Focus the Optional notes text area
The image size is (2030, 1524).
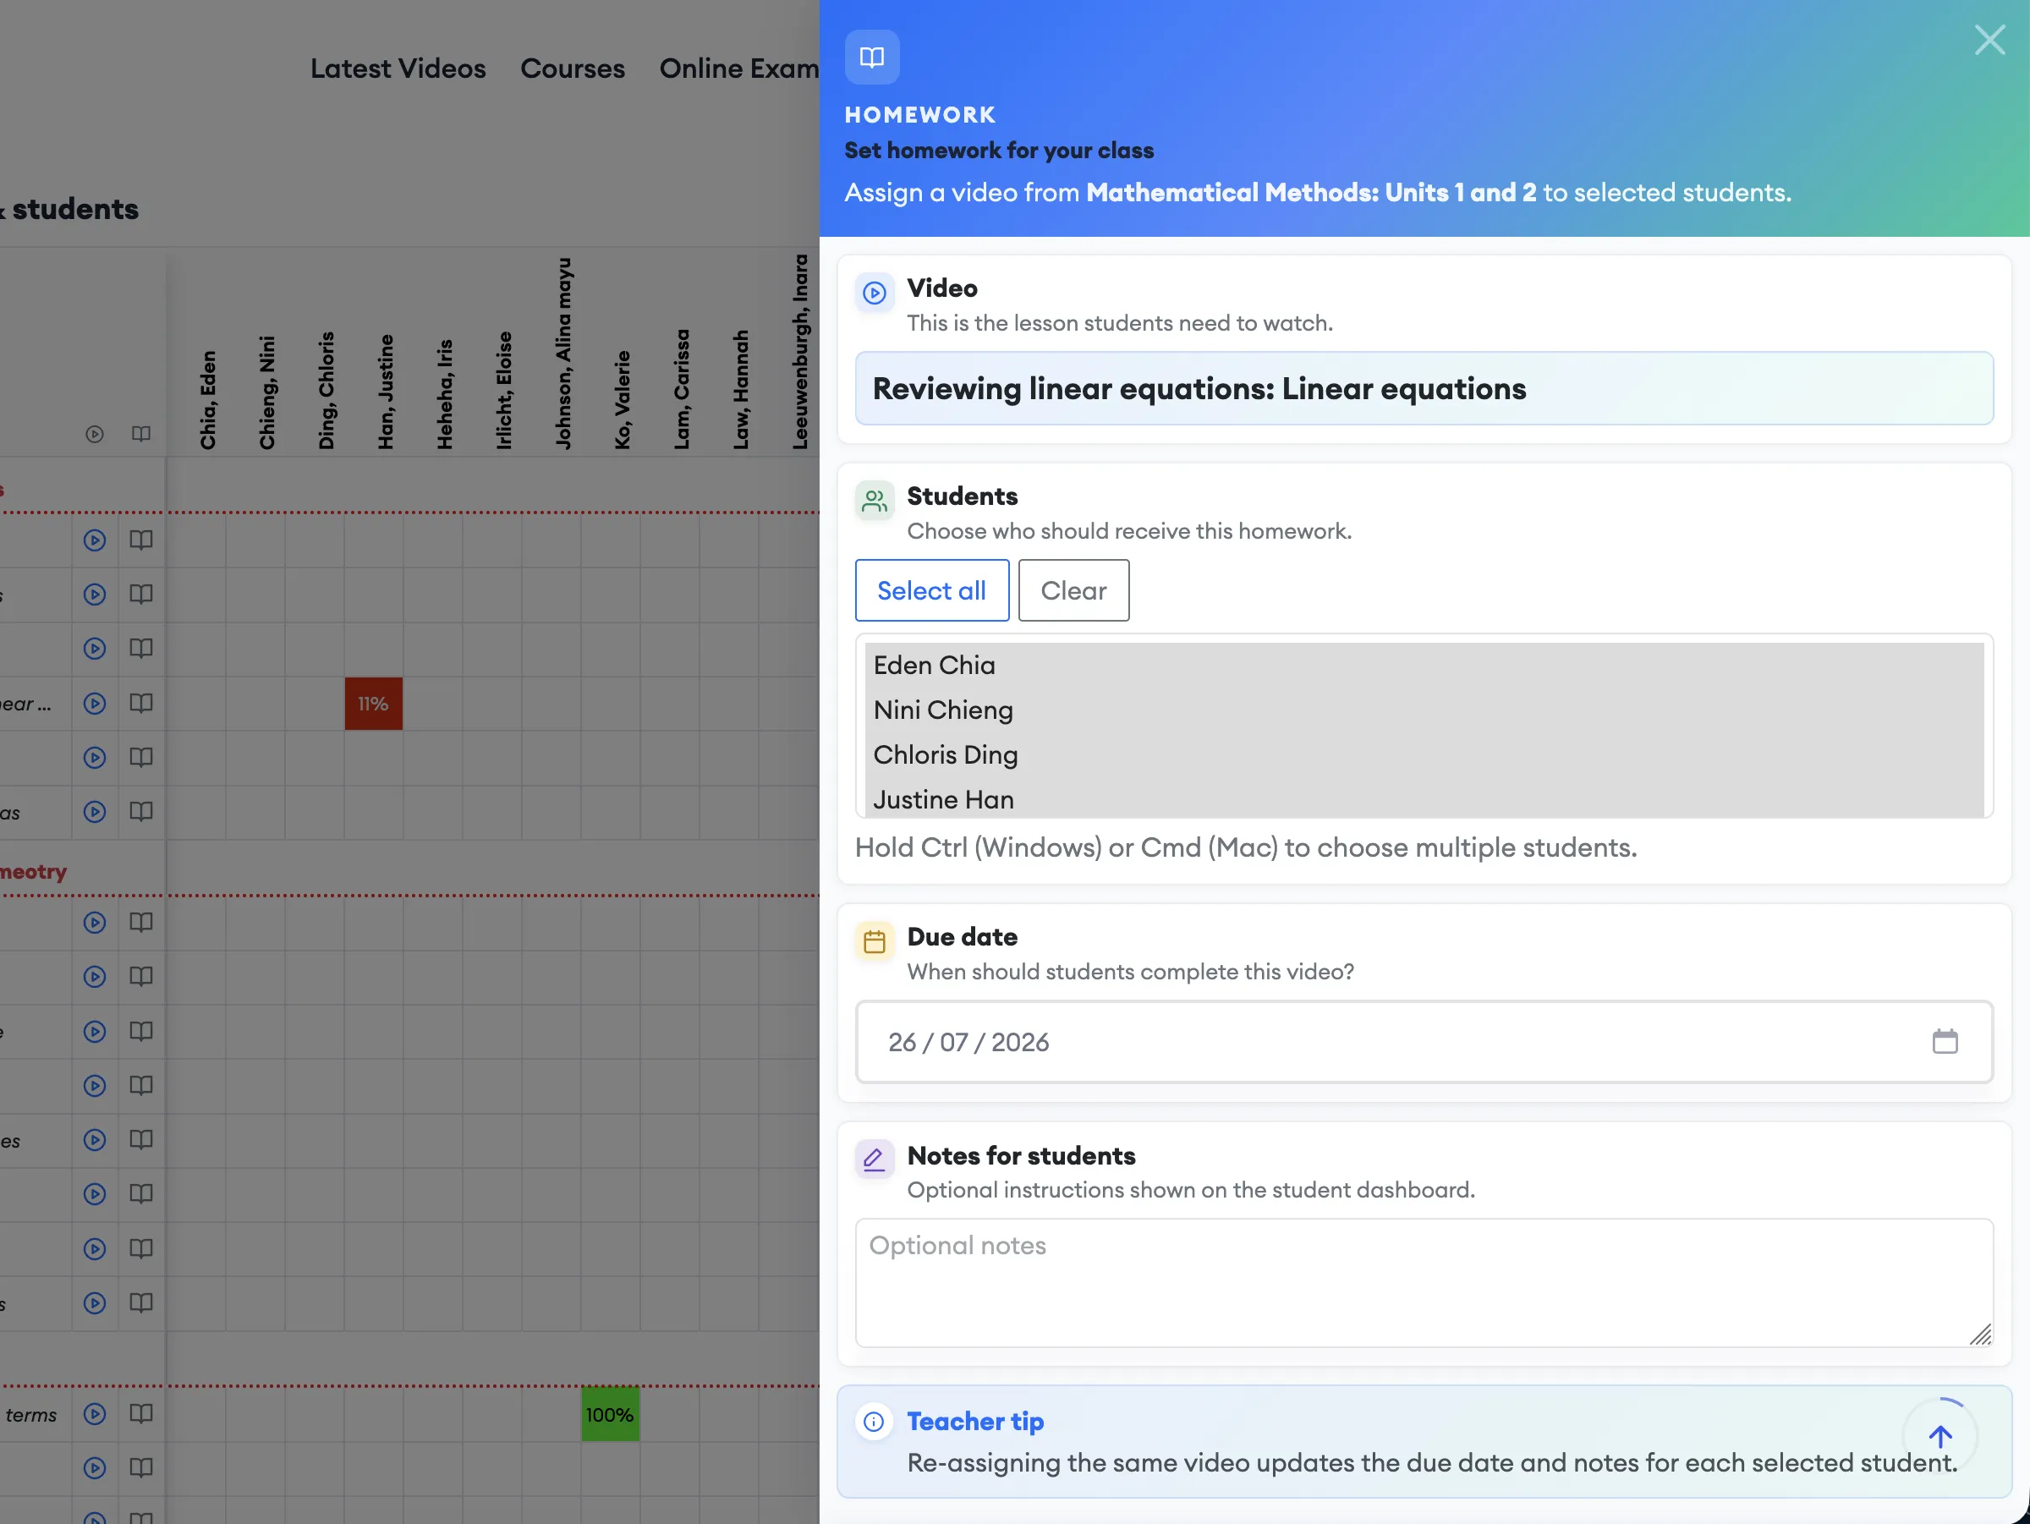[1424, 1283]
